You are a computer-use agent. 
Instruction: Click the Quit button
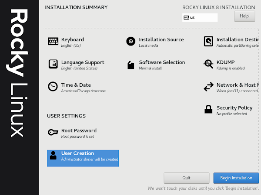(187, 178)
